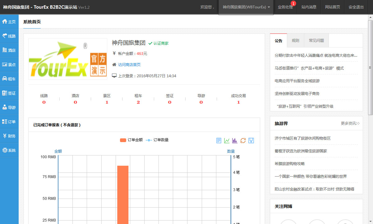
Task: Click the red notification badge on 业务处理
Action: 293,3
